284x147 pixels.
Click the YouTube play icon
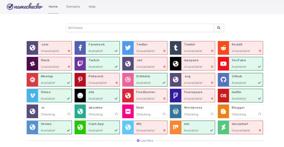(223, 64)
